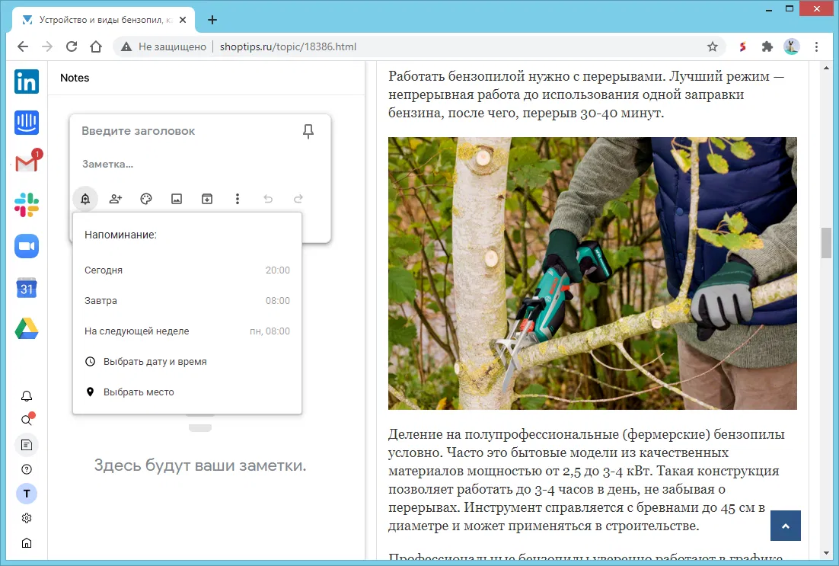Image resolution: width=839 pixels, height=566 pixels.
Task: Reload the current page
Action: coord(71,46)
